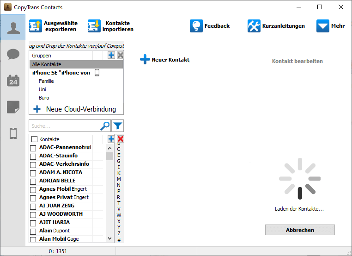Check the ADAC-Verkehrsinfo contact box

(33, 165)
